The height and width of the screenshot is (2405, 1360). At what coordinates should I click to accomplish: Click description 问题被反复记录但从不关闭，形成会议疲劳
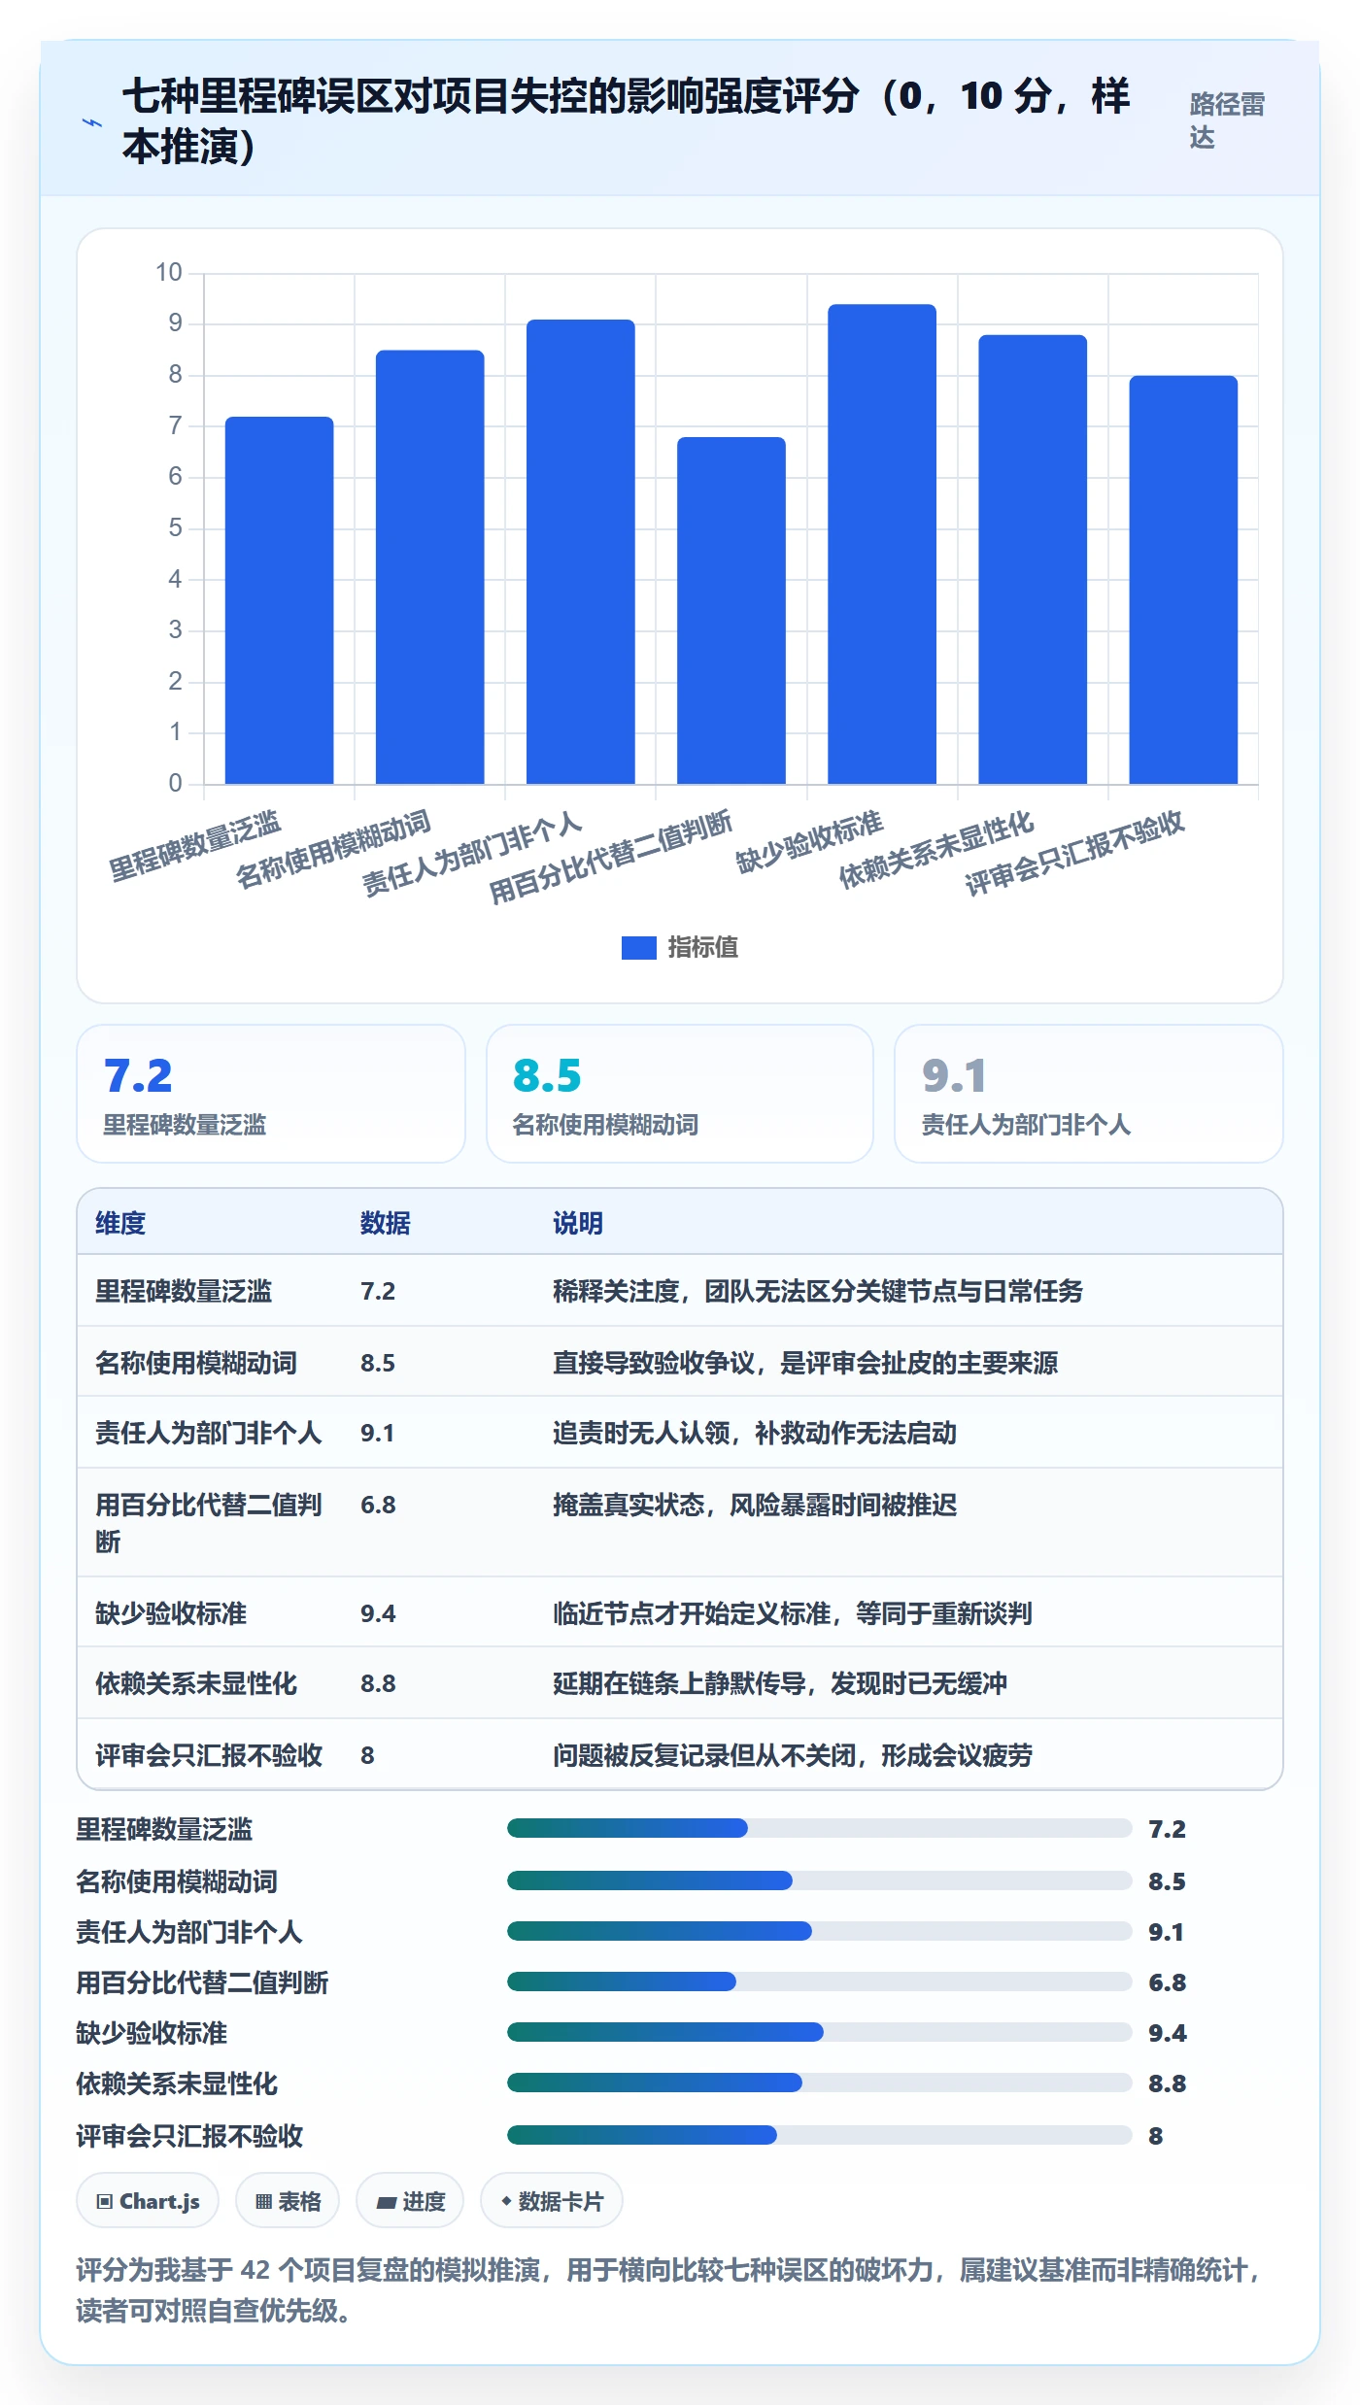pyautogui.click(x=793, y=1755)
